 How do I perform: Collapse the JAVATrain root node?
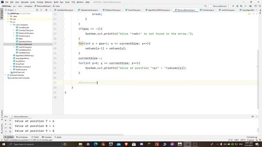pos(5,13)
